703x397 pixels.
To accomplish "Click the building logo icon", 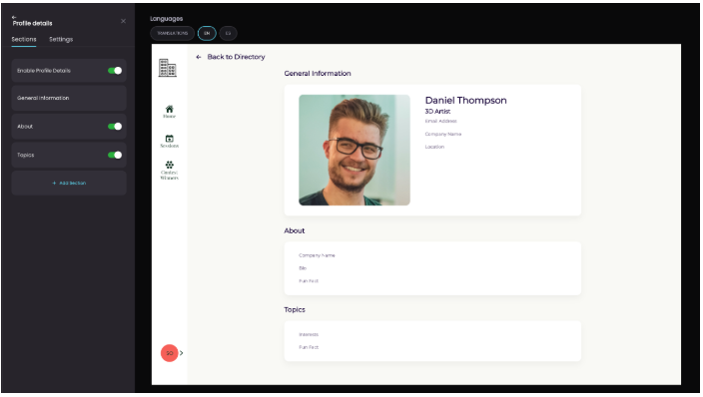I will (x=168, y=68).
